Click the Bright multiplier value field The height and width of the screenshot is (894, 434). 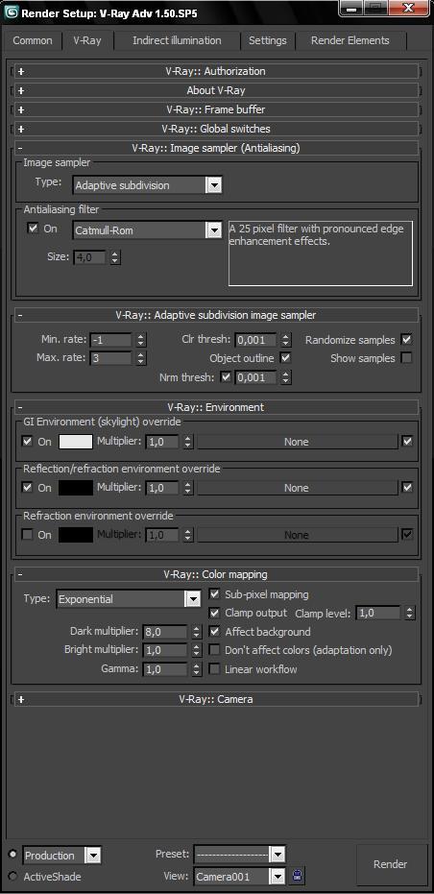[165, 650]
